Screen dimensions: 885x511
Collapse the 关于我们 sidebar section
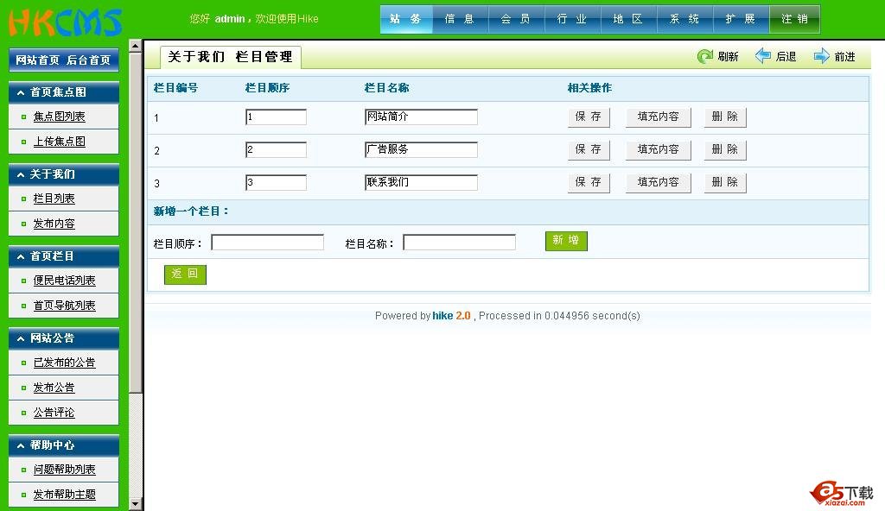tap(21, 174)
